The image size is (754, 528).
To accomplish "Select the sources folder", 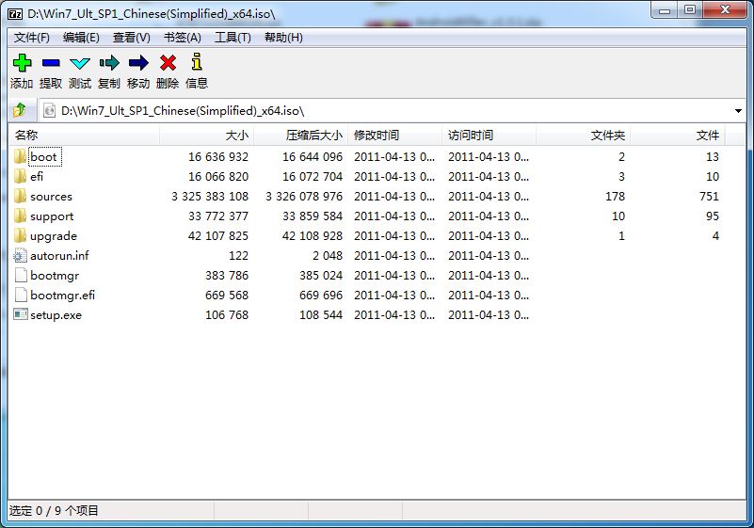I will click(x=51, y=197).
